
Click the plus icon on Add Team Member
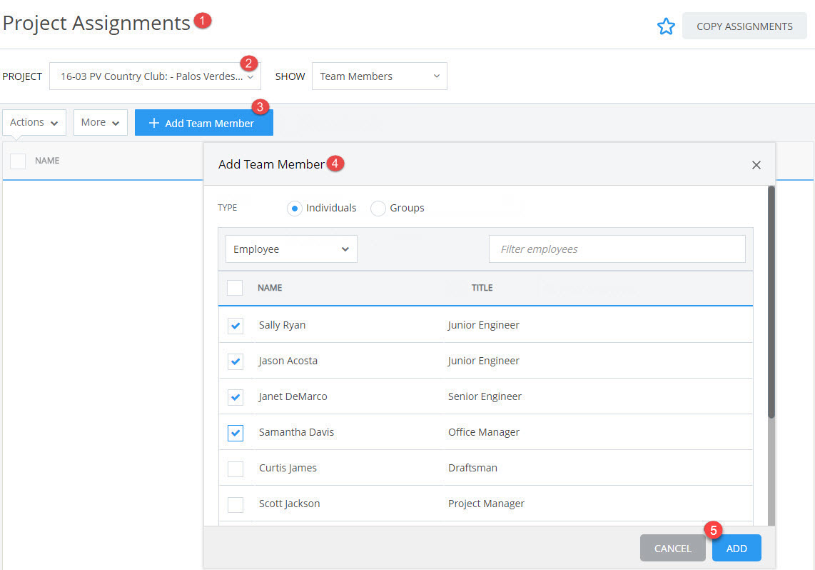tap(152, 122)
